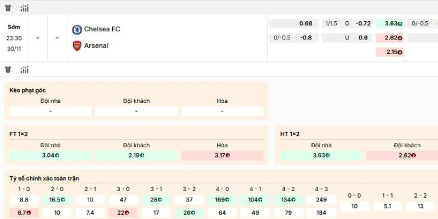Select the 169 odds under 4-0 score

click(x=223, y=200)
